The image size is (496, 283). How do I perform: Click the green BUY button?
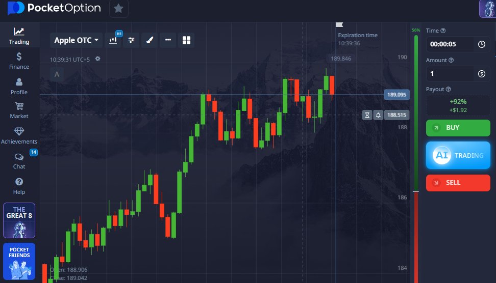(x=458, y=128)
